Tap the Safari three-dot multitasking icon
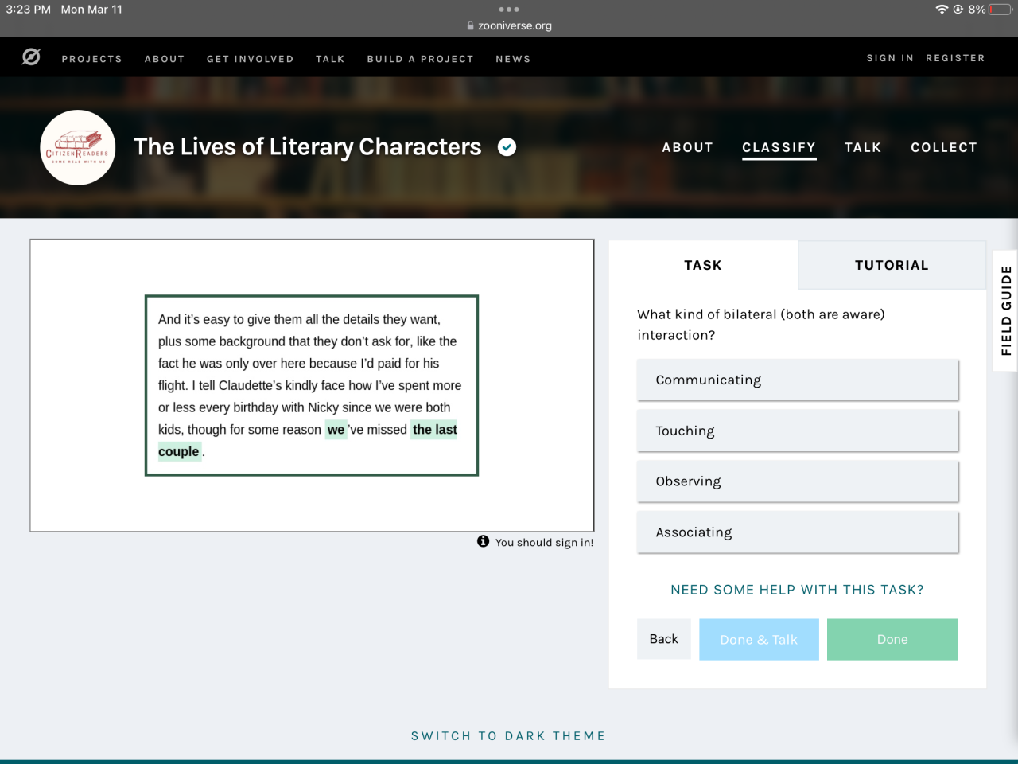Viewport: 1018px width, 764px height. pyautogui.click(x=509, y=10)
